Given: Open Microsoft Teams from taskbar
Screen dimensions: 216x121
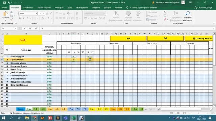Looking at the screenshot, I should point(66,118).
